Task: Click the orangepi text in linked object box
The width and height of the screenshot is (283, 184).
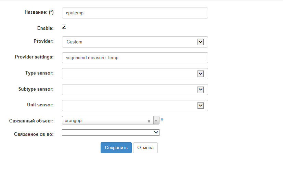Action: pos(74,121)
